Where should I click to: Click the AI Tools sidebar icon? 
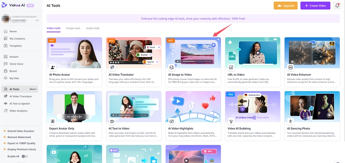(x=6, y=89)
